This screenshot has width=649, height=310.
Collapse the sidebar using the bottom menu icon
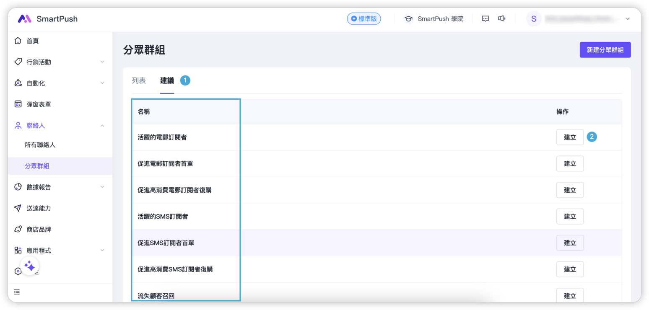click(17, 292)
